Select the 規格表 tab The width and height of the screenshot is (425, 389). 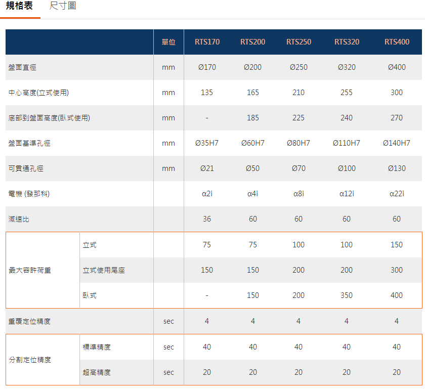click(x=20, y=7)
